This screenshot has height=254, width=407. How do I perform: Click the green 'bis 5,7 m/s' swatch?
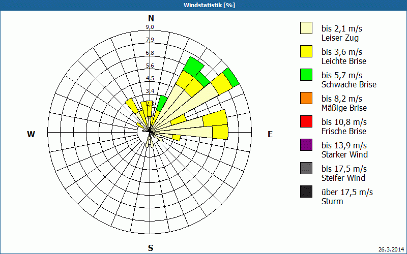tap(306, 75)
